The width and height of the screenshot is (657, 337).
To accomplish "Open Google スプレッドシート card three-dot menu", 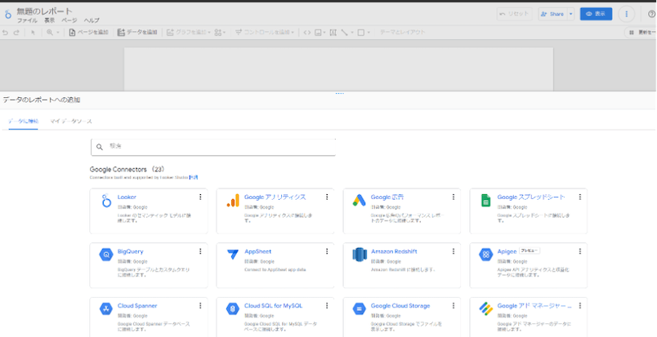I will [x=580, y=197].
